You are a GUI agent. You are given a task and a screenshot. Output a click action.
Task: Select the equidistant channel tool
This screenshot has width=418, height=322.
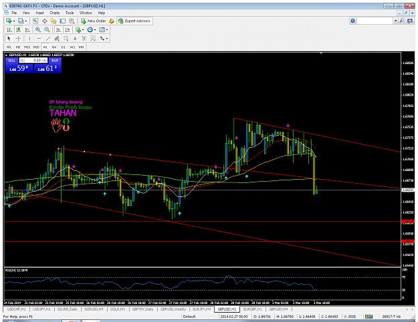[57, 39]
